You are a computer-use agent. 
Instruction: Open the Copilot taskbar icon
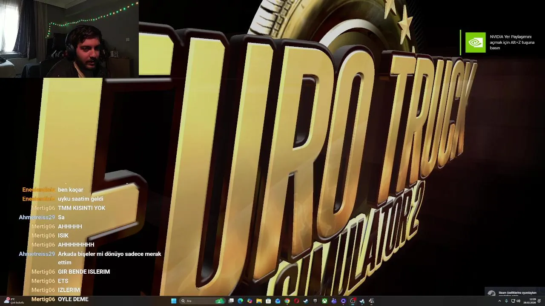(250, 301)
